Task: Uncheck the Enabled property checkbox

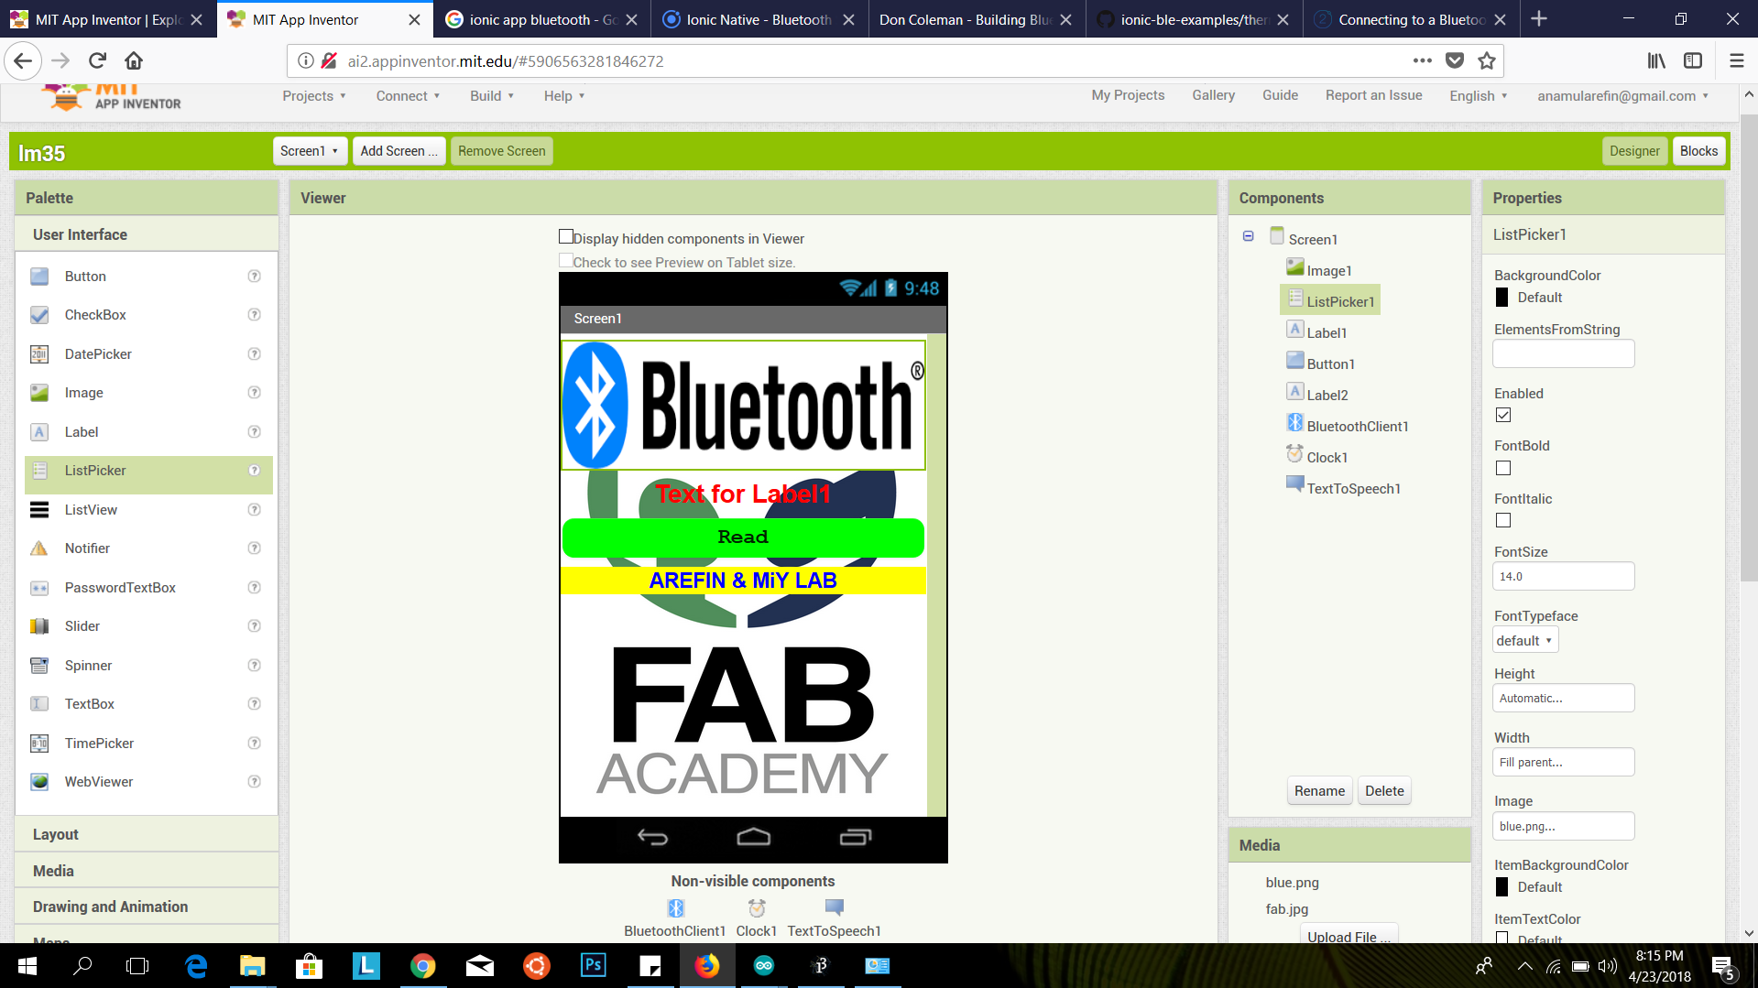Action: click(1503, 416)
